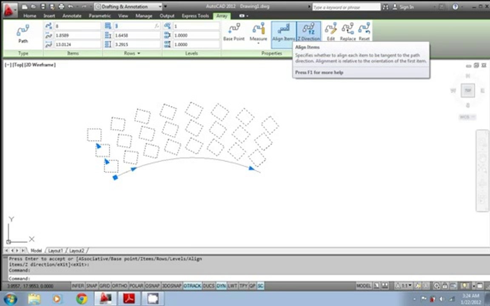The image size is (490, 306).
Task: Switch to the Layout2 tab
Action: 77,250
